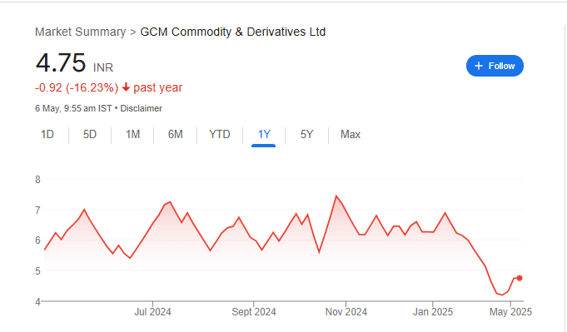Click the red current price dot on chart
Image resolution: width=567 pixels, height=332 pixels.
520,278
